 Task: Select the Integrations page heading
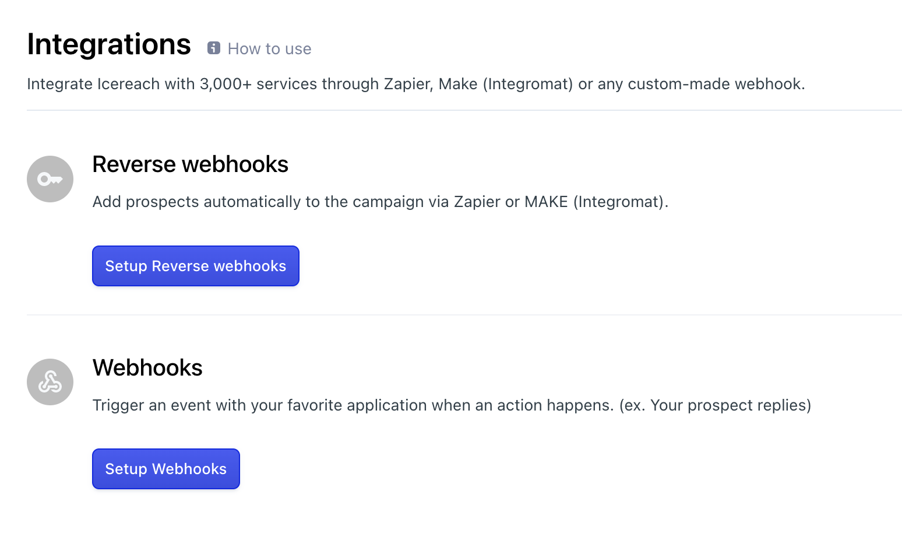[x=109, y=44]
